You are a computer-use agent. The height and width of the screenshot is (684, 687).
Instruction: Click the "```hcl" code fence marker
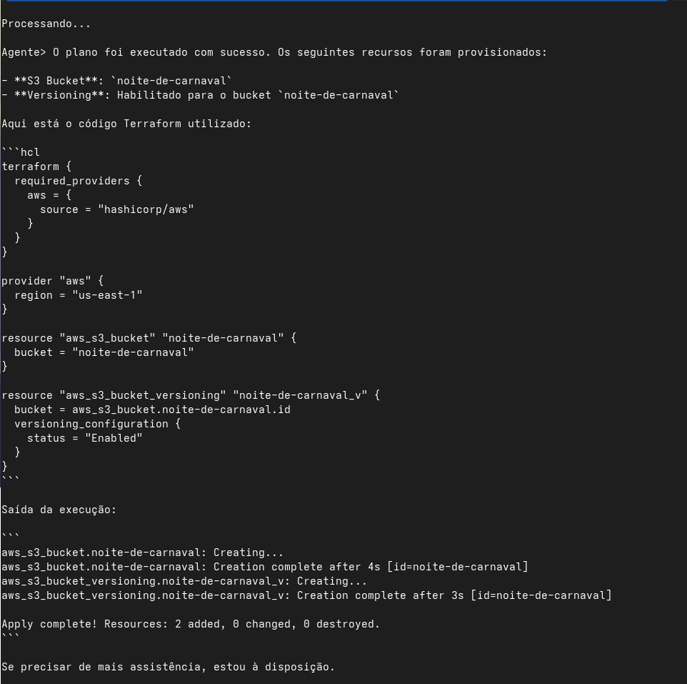point(21,152)
